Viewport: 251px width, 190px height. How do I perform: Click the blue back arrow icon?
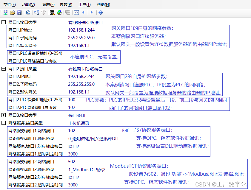tap(84, 13)
